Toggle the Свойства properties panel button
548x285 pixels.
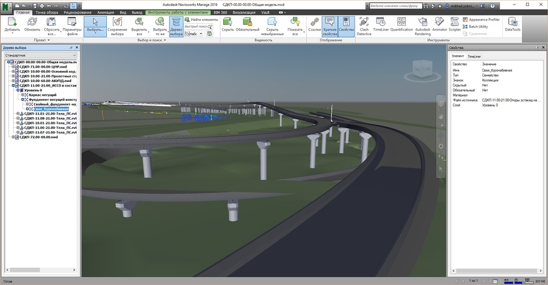point(346,25)
